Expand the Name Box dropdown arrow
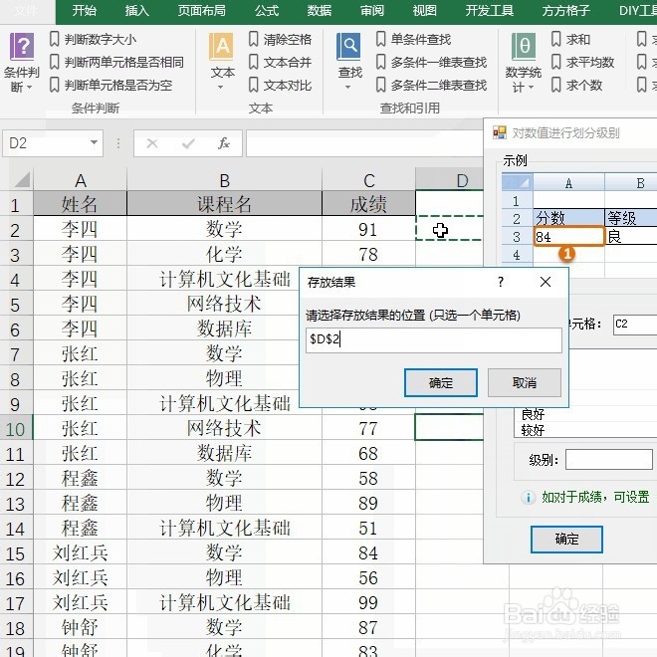Viewport: 657px width, 657px height. click(95, 143)
